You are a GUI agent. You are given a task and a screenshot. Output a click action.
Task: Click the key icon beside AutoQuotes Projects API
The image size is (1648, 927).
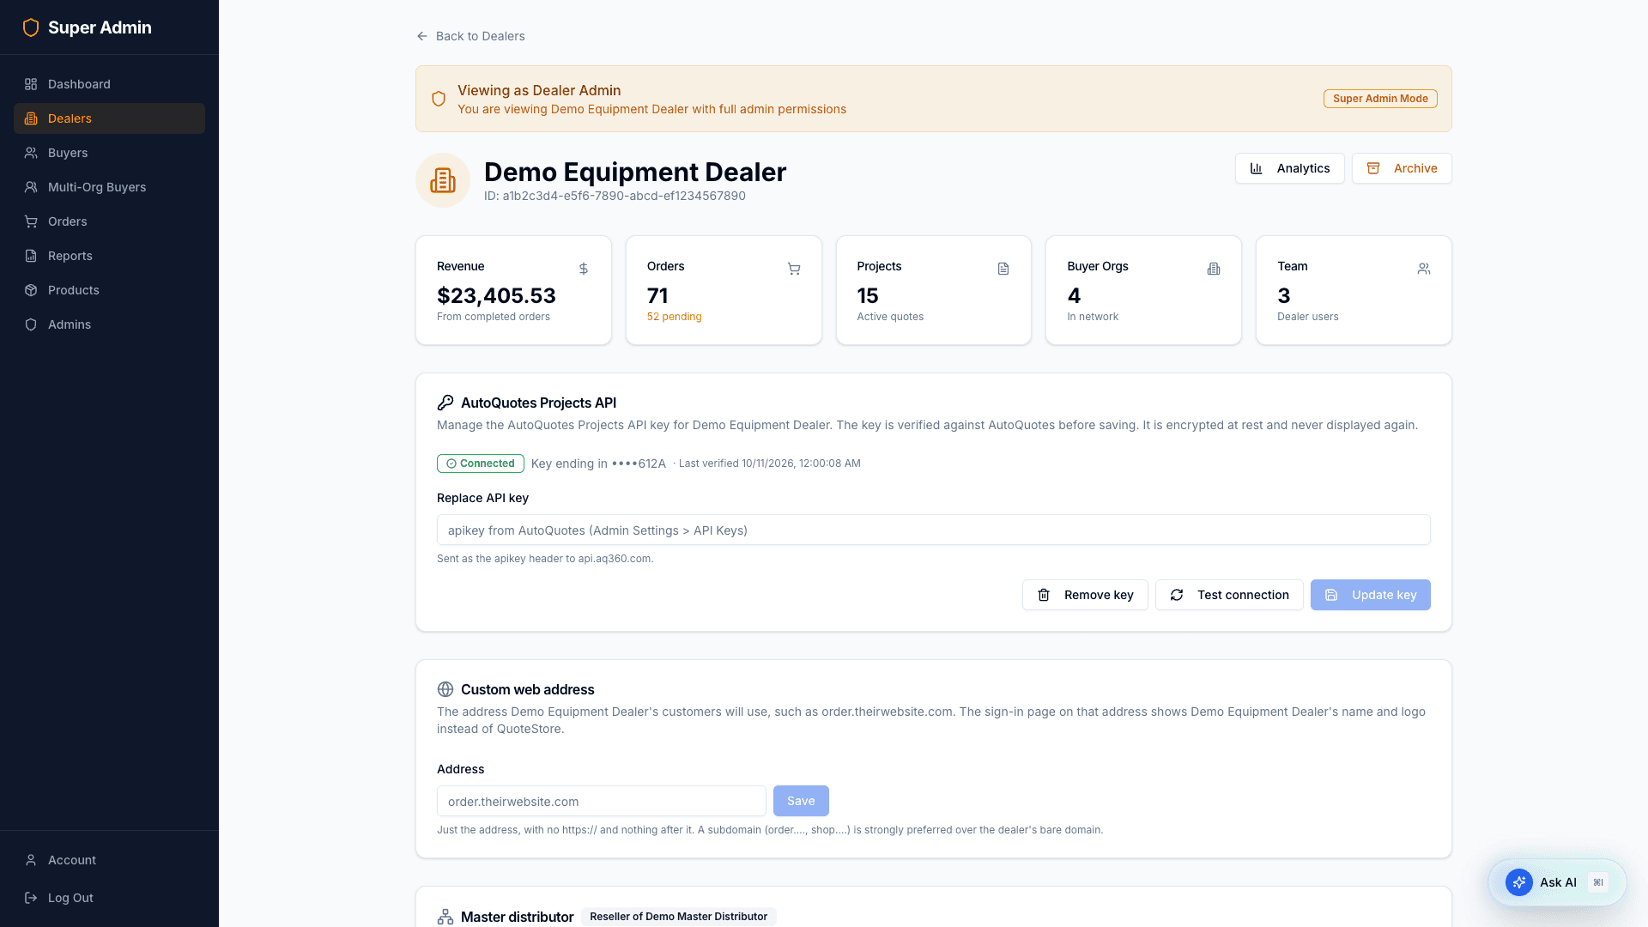(x=445, y=403)
